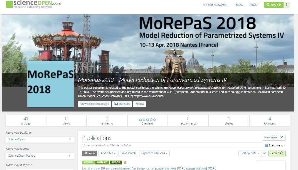Open the Sort by date dropdown
Screen dimensions: 298x170
pyautogui.click(x=250, y=153)
